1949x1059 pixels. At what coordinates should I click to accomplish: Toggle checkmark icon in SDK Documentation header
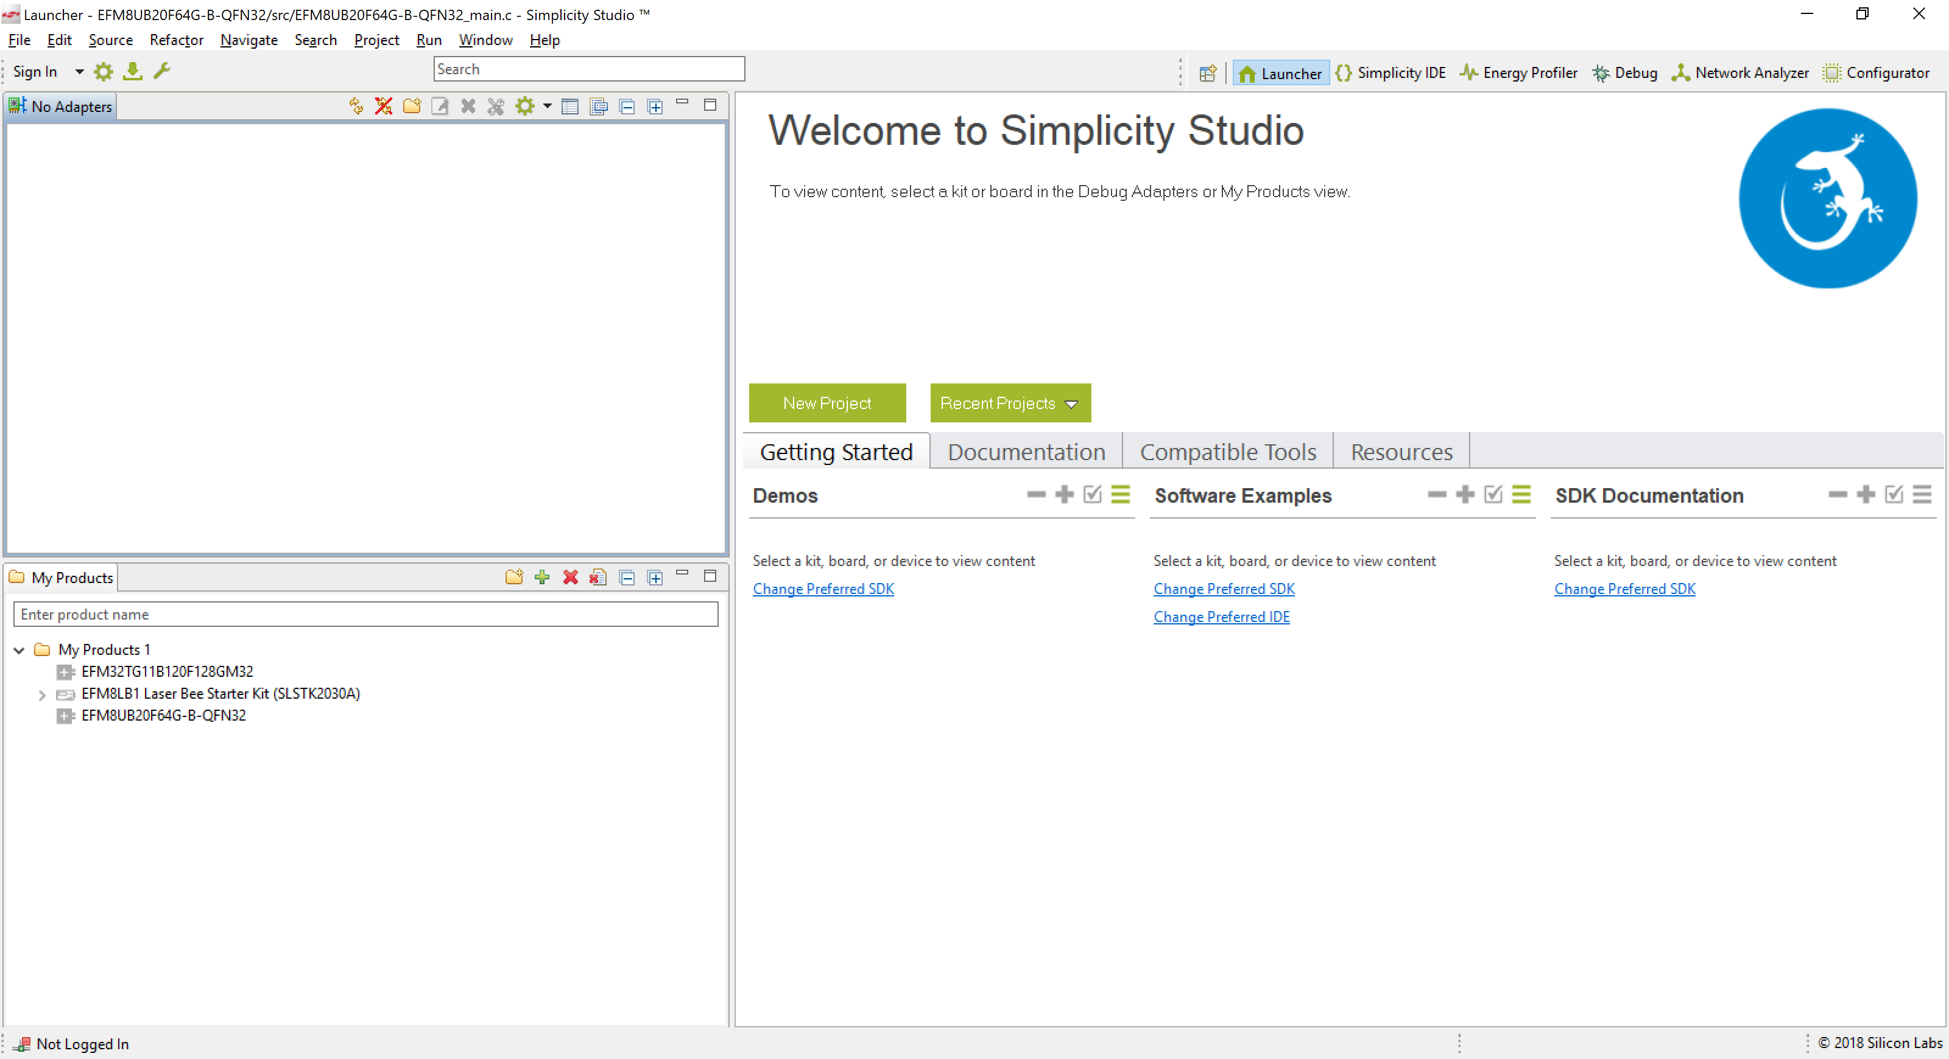click(1894, 494)
